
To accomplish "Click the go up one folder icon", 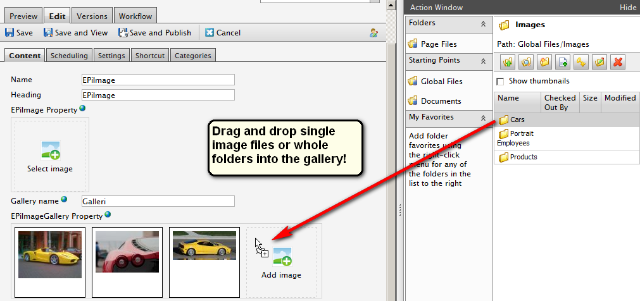I will [507, 62].
